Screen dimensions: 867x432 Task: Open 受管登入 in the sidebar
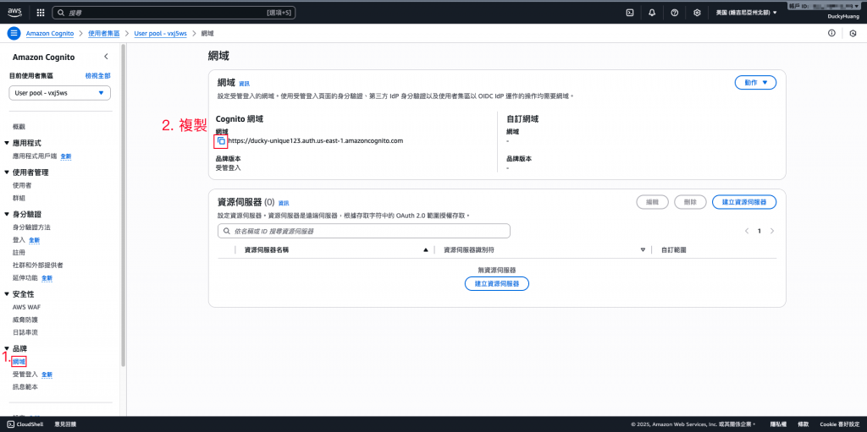coord(25,374)
